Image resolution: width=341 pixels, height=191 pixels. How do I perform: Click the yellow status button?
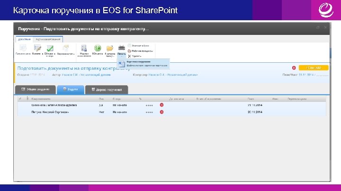tap(314, 68)
